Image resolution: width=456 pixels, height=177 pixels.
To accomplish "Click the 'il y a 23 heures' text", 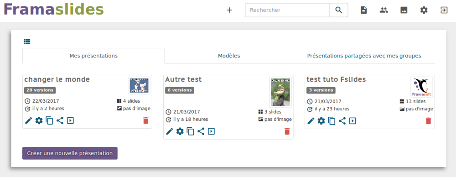I will click(332, 109).
